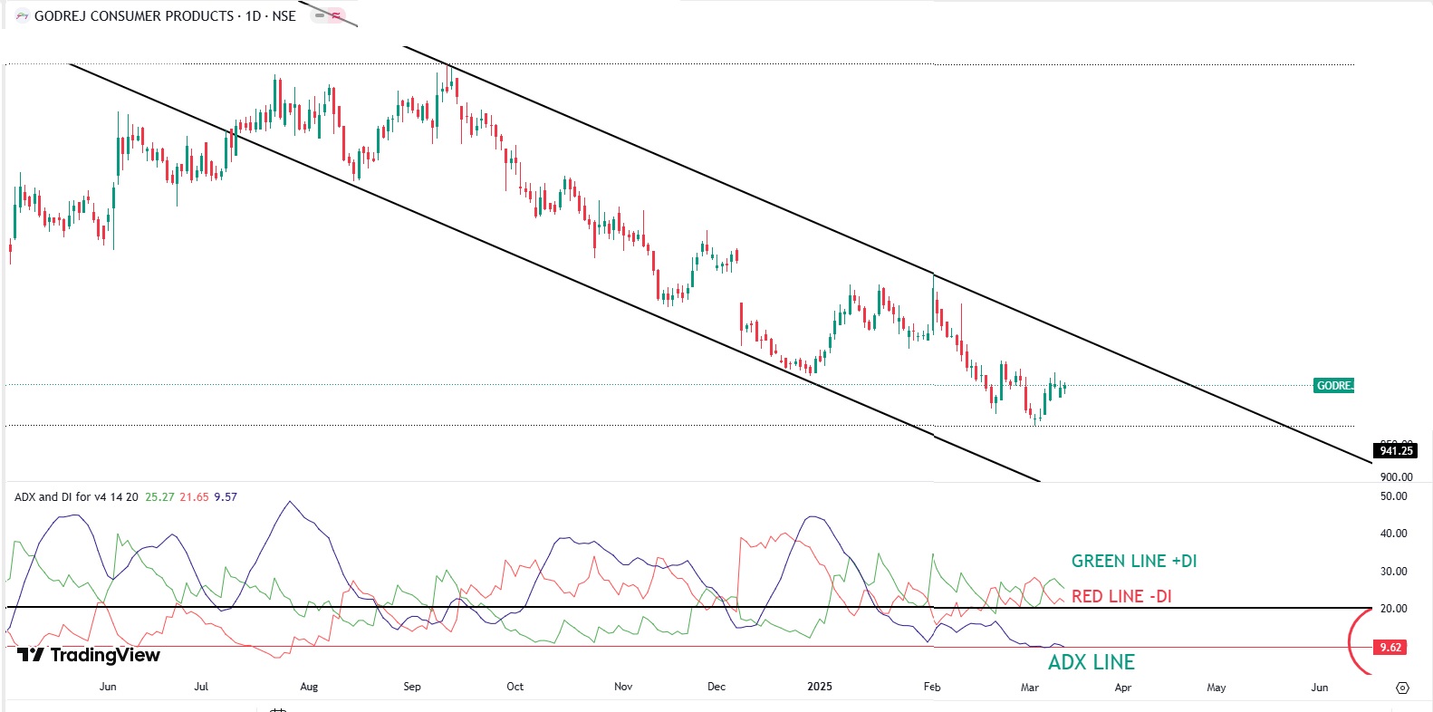Screen dimensions: 1433x712
Task: Click the red 21.65 -DI value
Action: click(194, 496)
